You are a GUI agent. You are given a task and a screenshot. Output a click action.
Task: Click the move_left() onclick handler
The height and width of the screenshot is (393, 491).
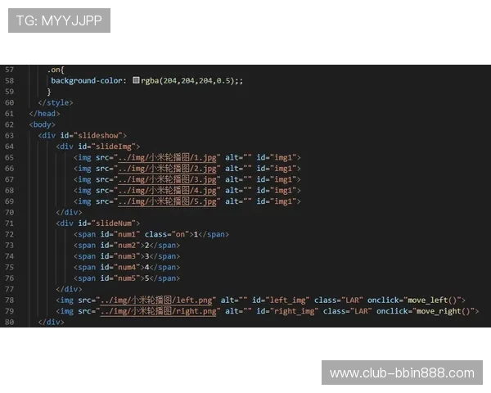[x=437, y=300]
